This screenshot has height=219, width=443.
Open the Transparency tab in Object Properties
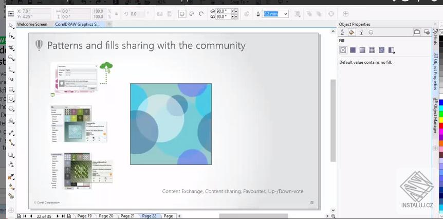pos(361,32)
